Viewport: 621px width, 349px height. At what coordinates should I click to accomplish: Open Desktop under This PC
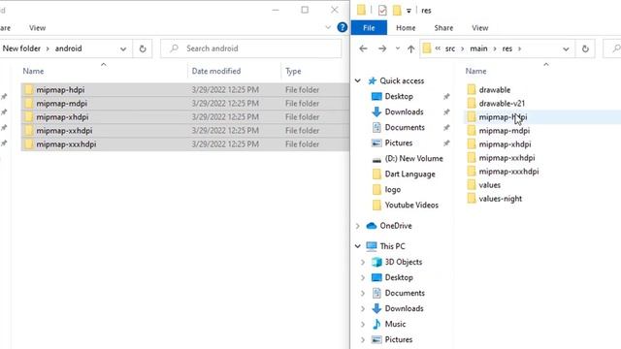(399, 277)
